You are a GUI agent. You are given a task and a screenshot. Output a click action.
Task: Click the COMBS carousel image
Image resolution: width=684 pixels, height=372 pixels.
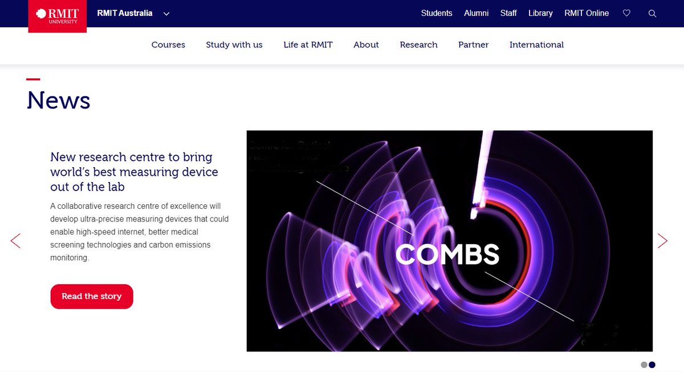(x=449, y=240)
